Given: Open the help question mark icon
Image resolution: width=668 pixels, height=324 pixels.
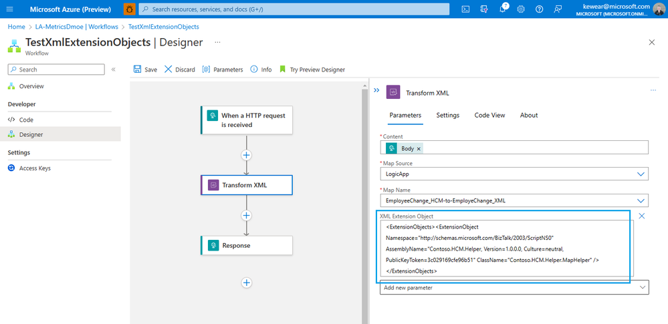Looking at the screenshot, I should pos(540,9).
